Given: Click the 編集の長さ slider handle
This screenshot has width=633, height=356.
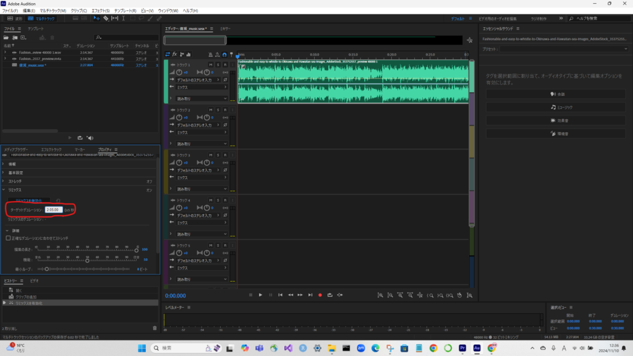Looking at the screenshot, I should (x=137, y=250).
